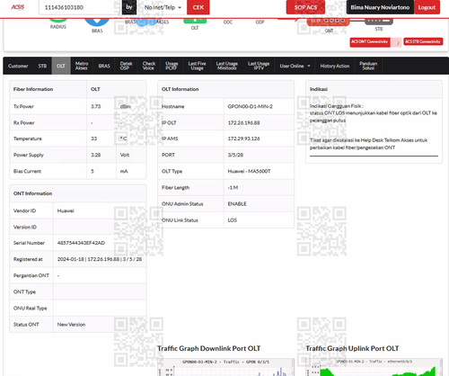Click the OLT Information header
The image size is (449, 376).
click(180, 89)
